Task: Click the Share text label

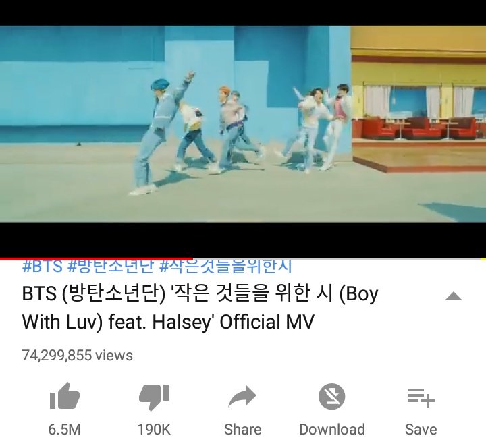Action: click(x=243, y=430)
